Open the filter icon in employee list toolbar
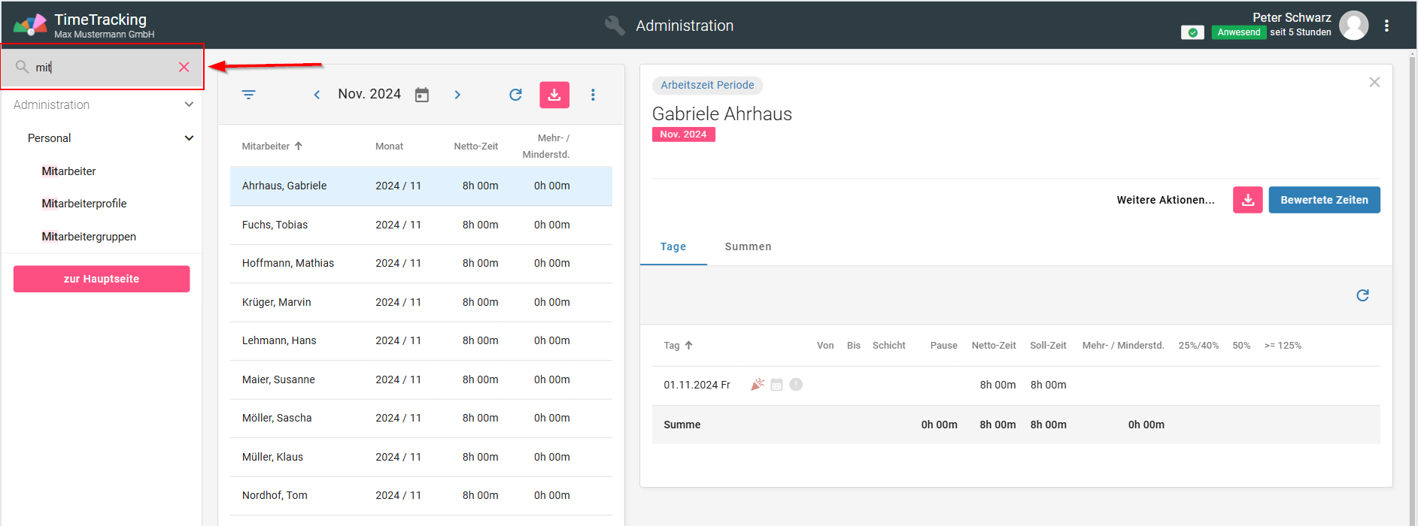The height and width of the screenshot is (526, 1418). click(248, 95)
